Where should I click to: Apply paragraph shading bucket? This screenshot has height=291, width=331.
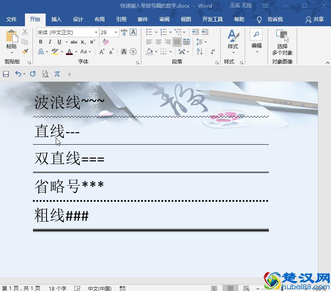[150, 52]
